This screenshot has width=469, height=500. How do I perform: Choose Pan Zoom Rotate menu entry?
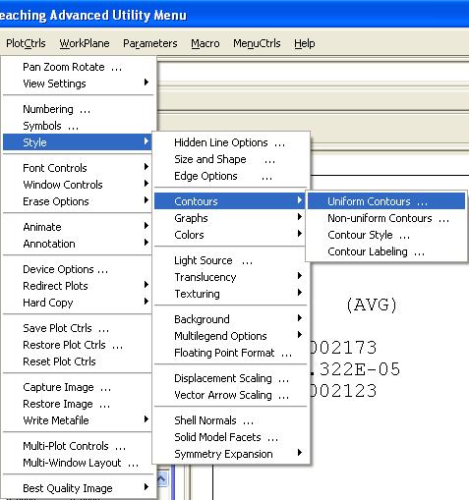coord(78,67)
